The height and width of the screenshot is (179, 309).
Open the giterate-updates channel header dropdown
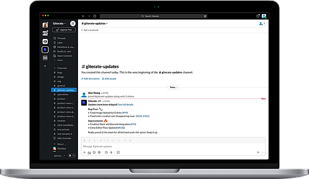tap(95, 23)
